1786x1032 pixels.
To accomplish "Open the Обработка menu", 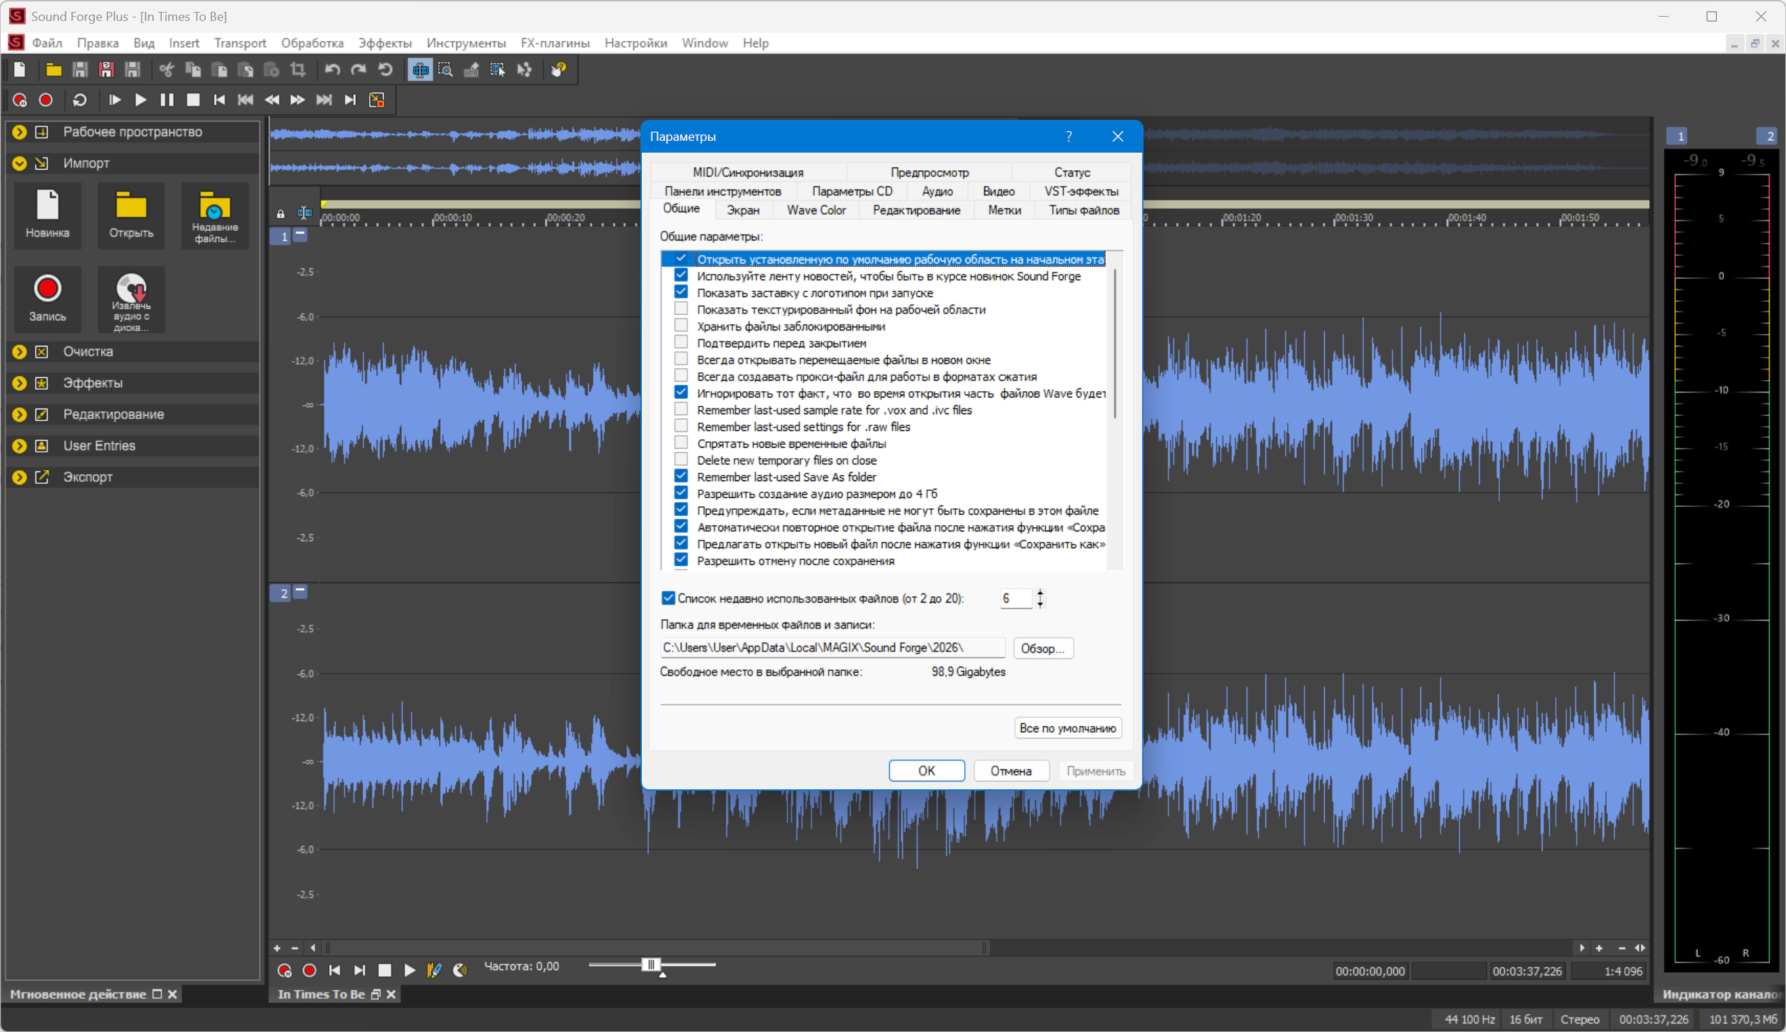I will pos(312,43).
